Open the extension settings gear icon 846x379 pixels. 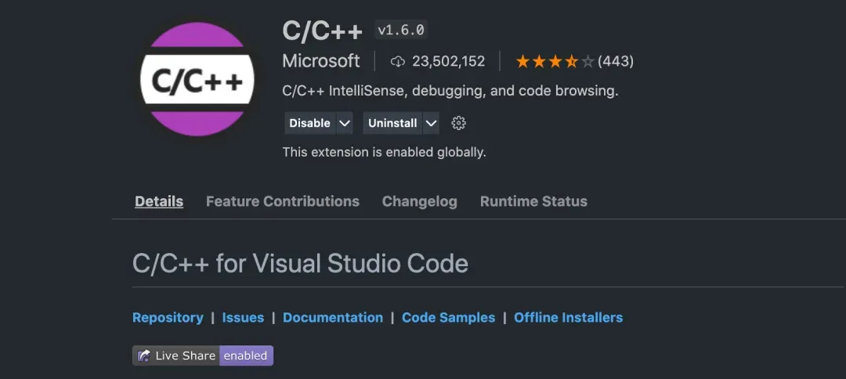(459, 123)
